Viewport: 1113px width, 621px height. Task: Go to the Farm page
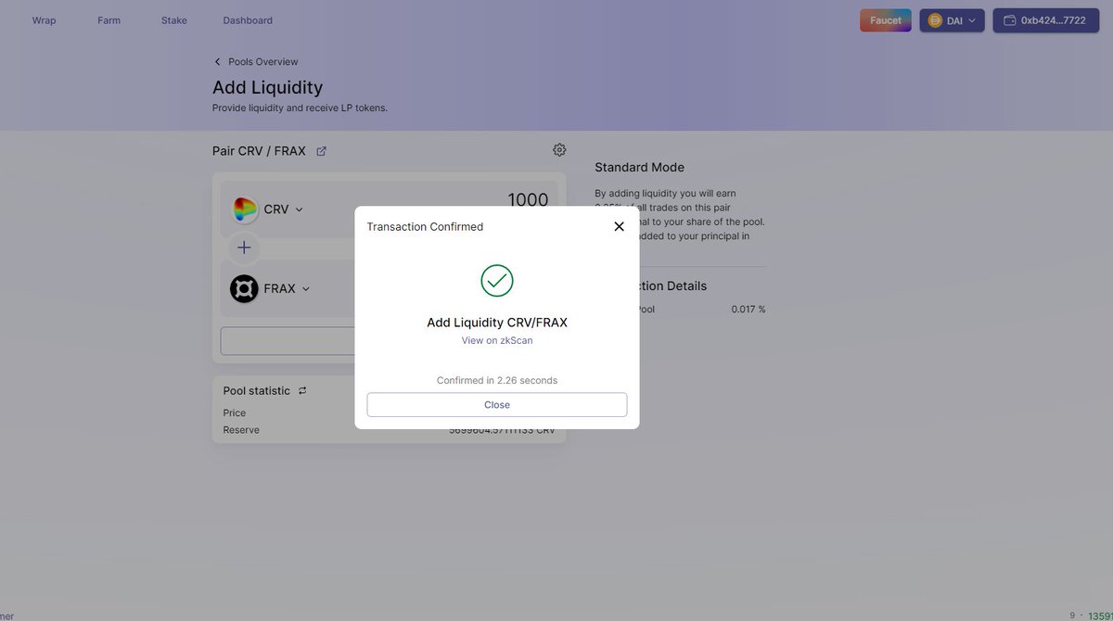[x=109, y=20]
